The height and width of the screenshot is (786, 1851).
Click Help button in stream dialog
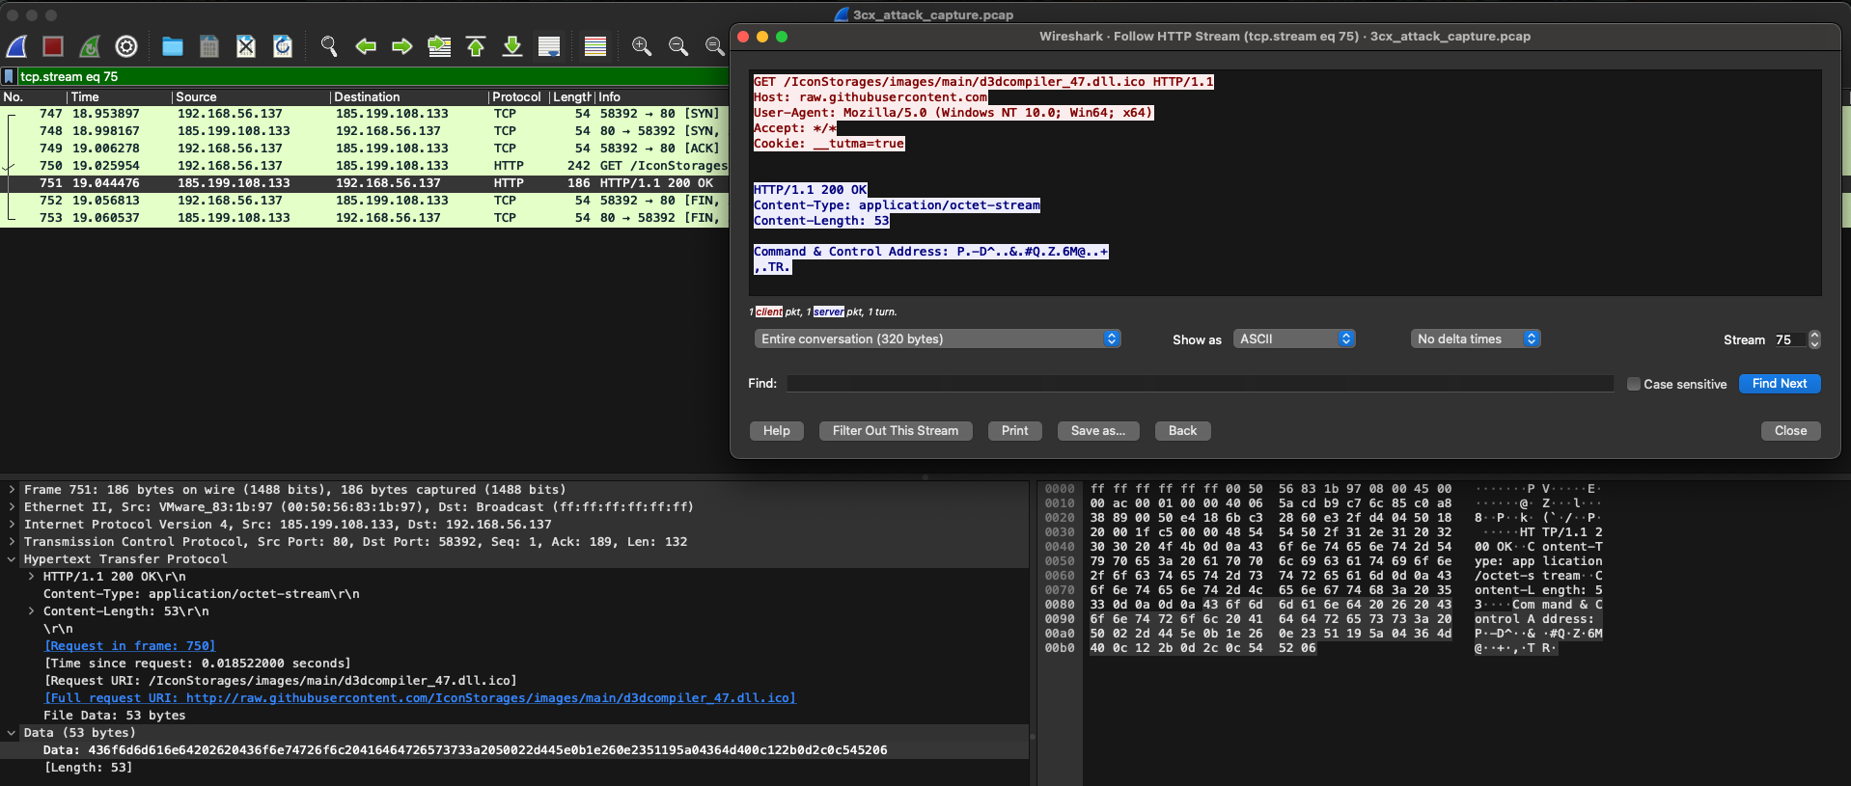tap(777, 431)
